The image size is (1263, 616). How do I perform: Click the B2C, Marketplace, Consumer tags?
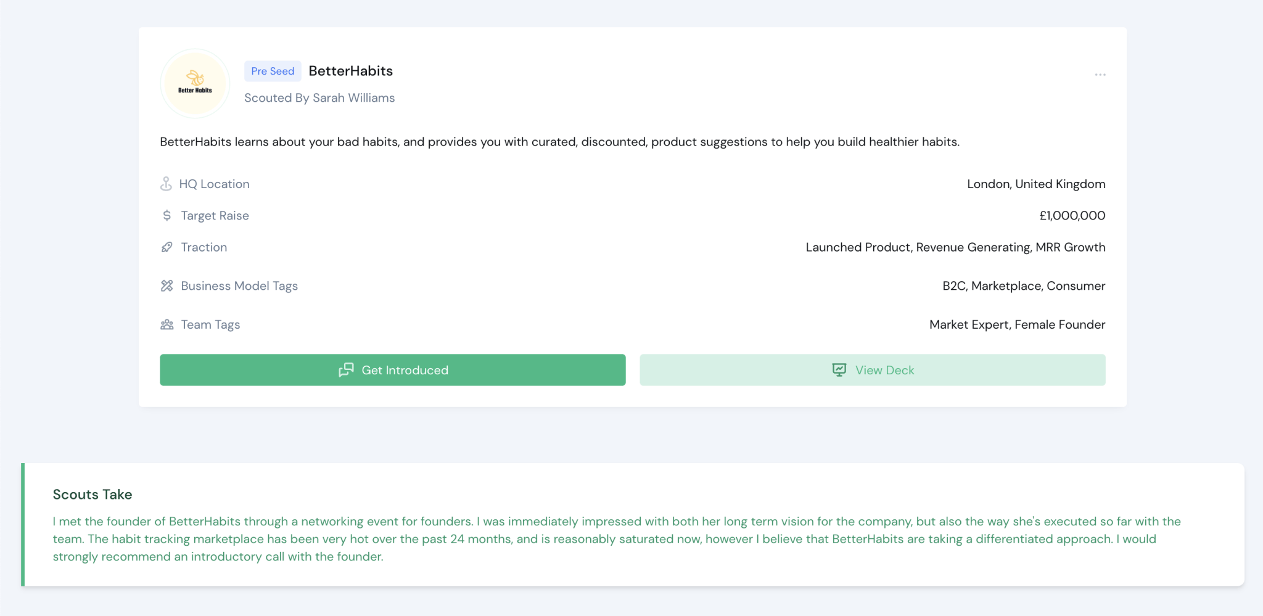[1024, 285]
